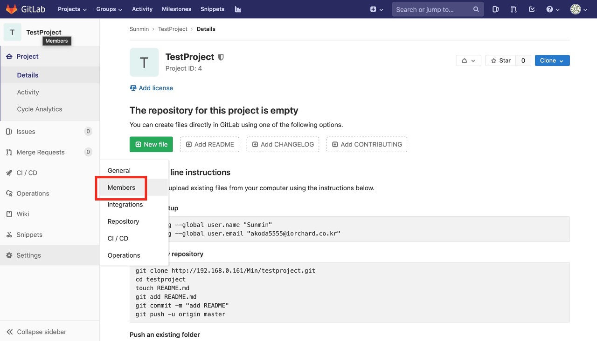597x341 pixels.
Task: Click the sidebar Snippets scissors icon
Action: pyautogui.click(x=9, y=234)
